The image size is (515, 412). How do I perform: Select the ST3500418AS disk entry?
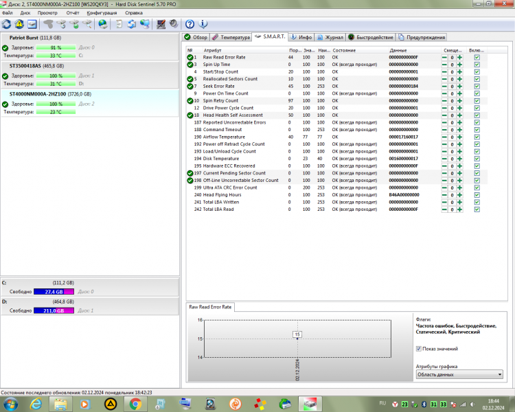coord(90,75)
